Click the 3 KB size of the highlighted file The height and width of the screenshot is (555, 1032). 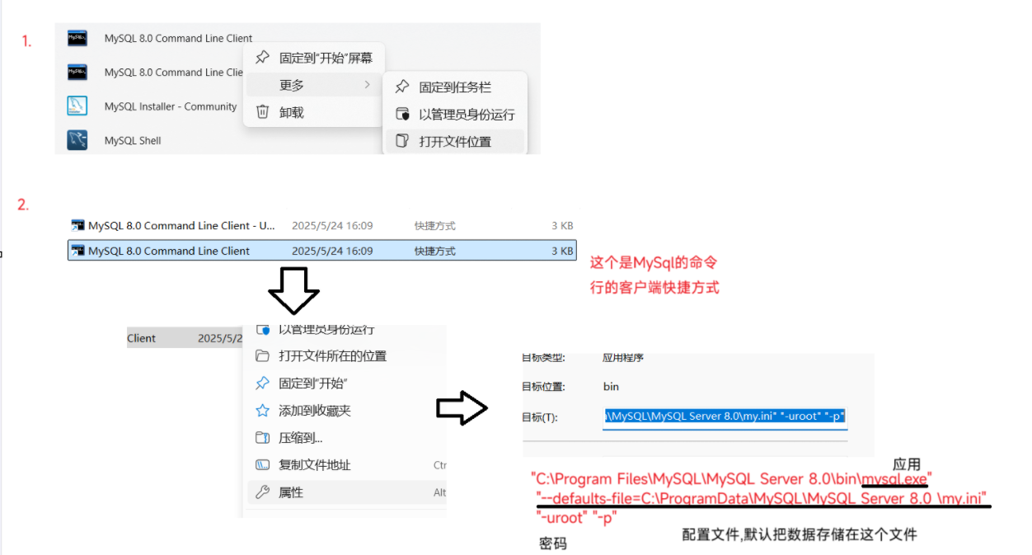(x=562, y=251)
